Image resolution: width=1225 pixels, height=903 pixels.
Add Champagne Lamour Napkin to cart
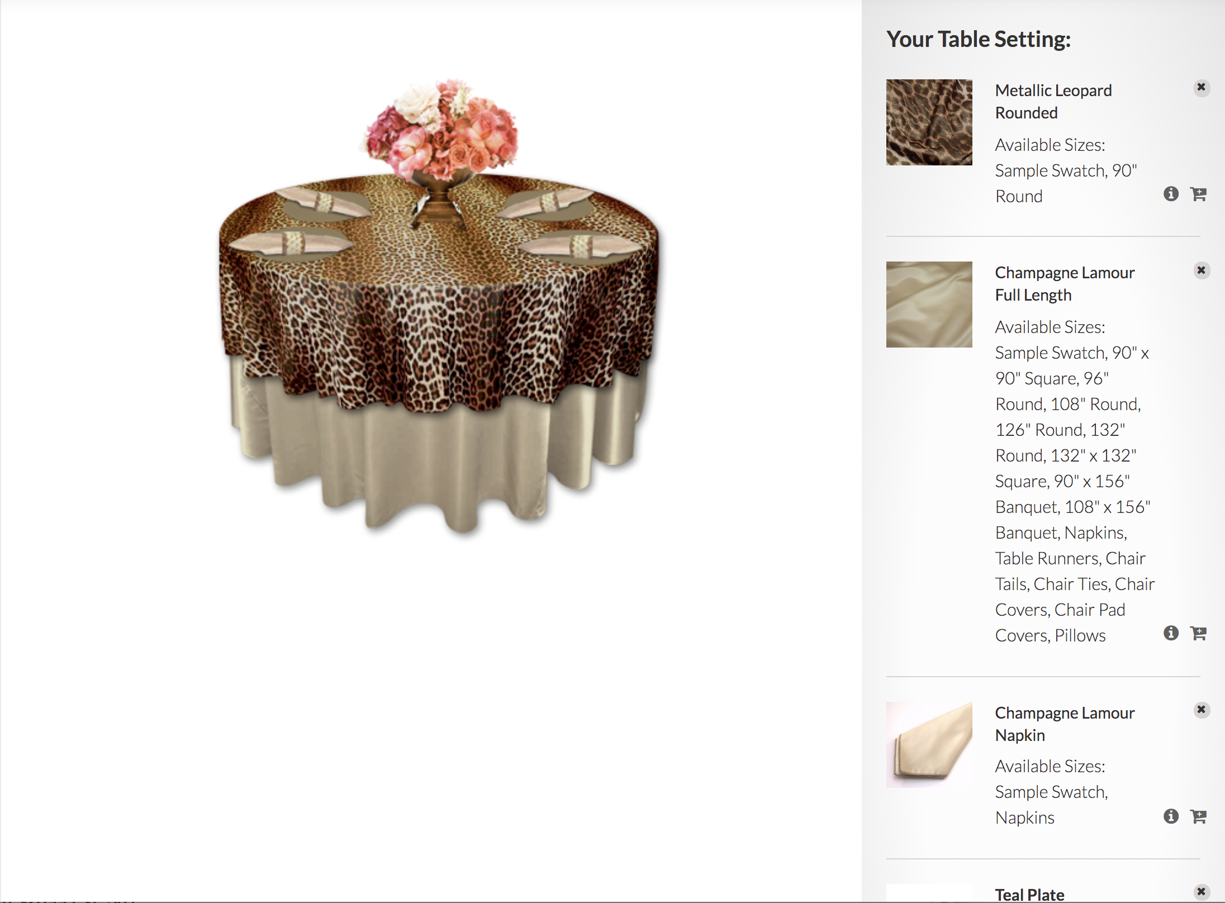pos(1198,816)
